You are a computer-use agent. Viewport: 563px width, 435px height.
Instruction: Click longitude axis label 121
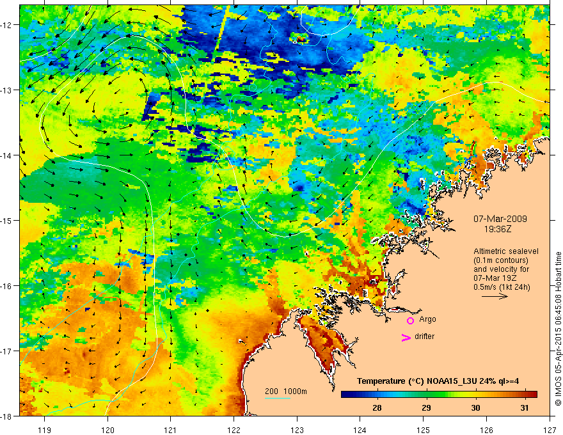pyautogui.click(x=171, y=430)
